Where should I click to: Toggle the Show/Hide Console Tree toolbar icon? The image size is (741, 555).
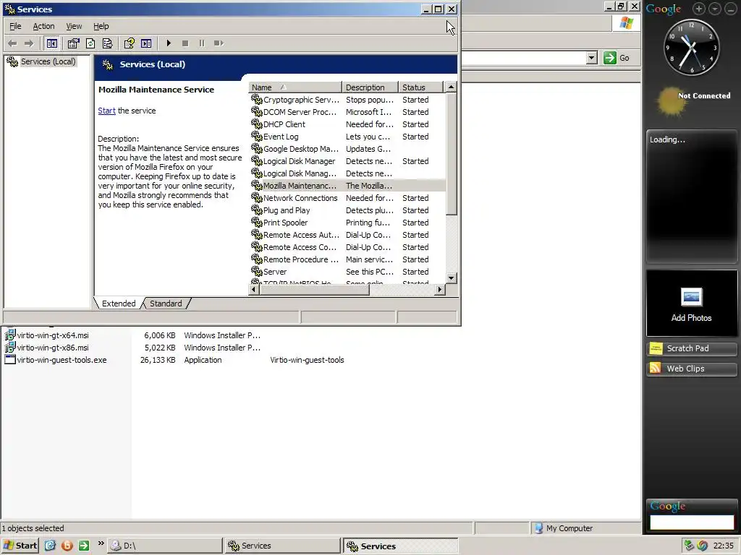coord(52,43)
